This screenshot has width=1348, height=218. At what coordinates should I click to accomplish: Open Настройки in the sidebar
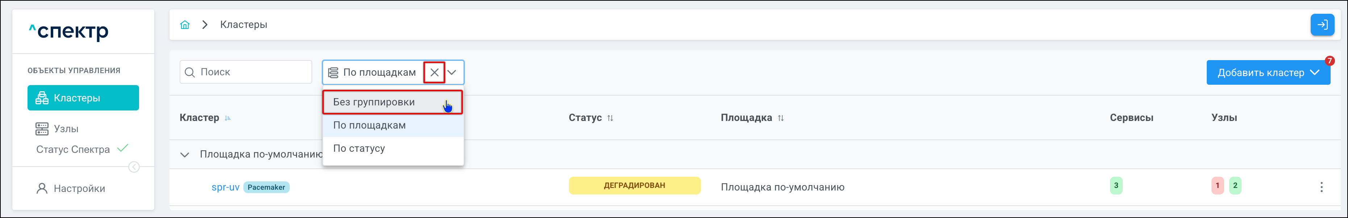click(x=79, y=189)
